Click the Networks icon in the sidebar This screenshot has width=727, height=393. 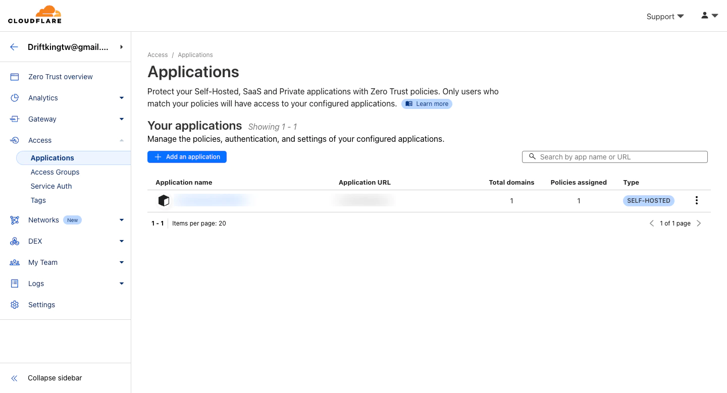click(x=15, y=220)
